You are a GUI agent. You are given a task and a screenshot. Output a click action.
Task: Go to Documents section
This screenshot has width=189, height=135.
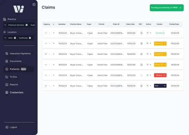pos(13,61)
